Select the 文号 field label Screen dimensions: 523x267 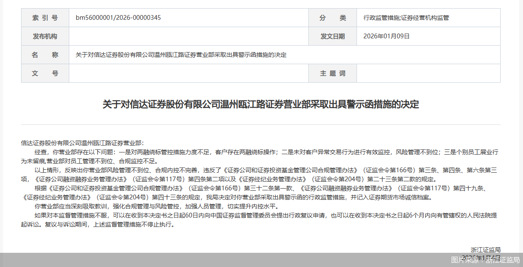pos(45,73)
